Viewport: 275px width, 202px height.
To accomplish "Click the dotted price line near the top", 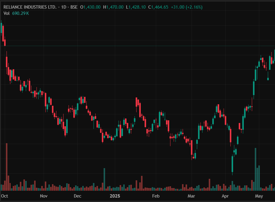I will (x=148, y=46).
